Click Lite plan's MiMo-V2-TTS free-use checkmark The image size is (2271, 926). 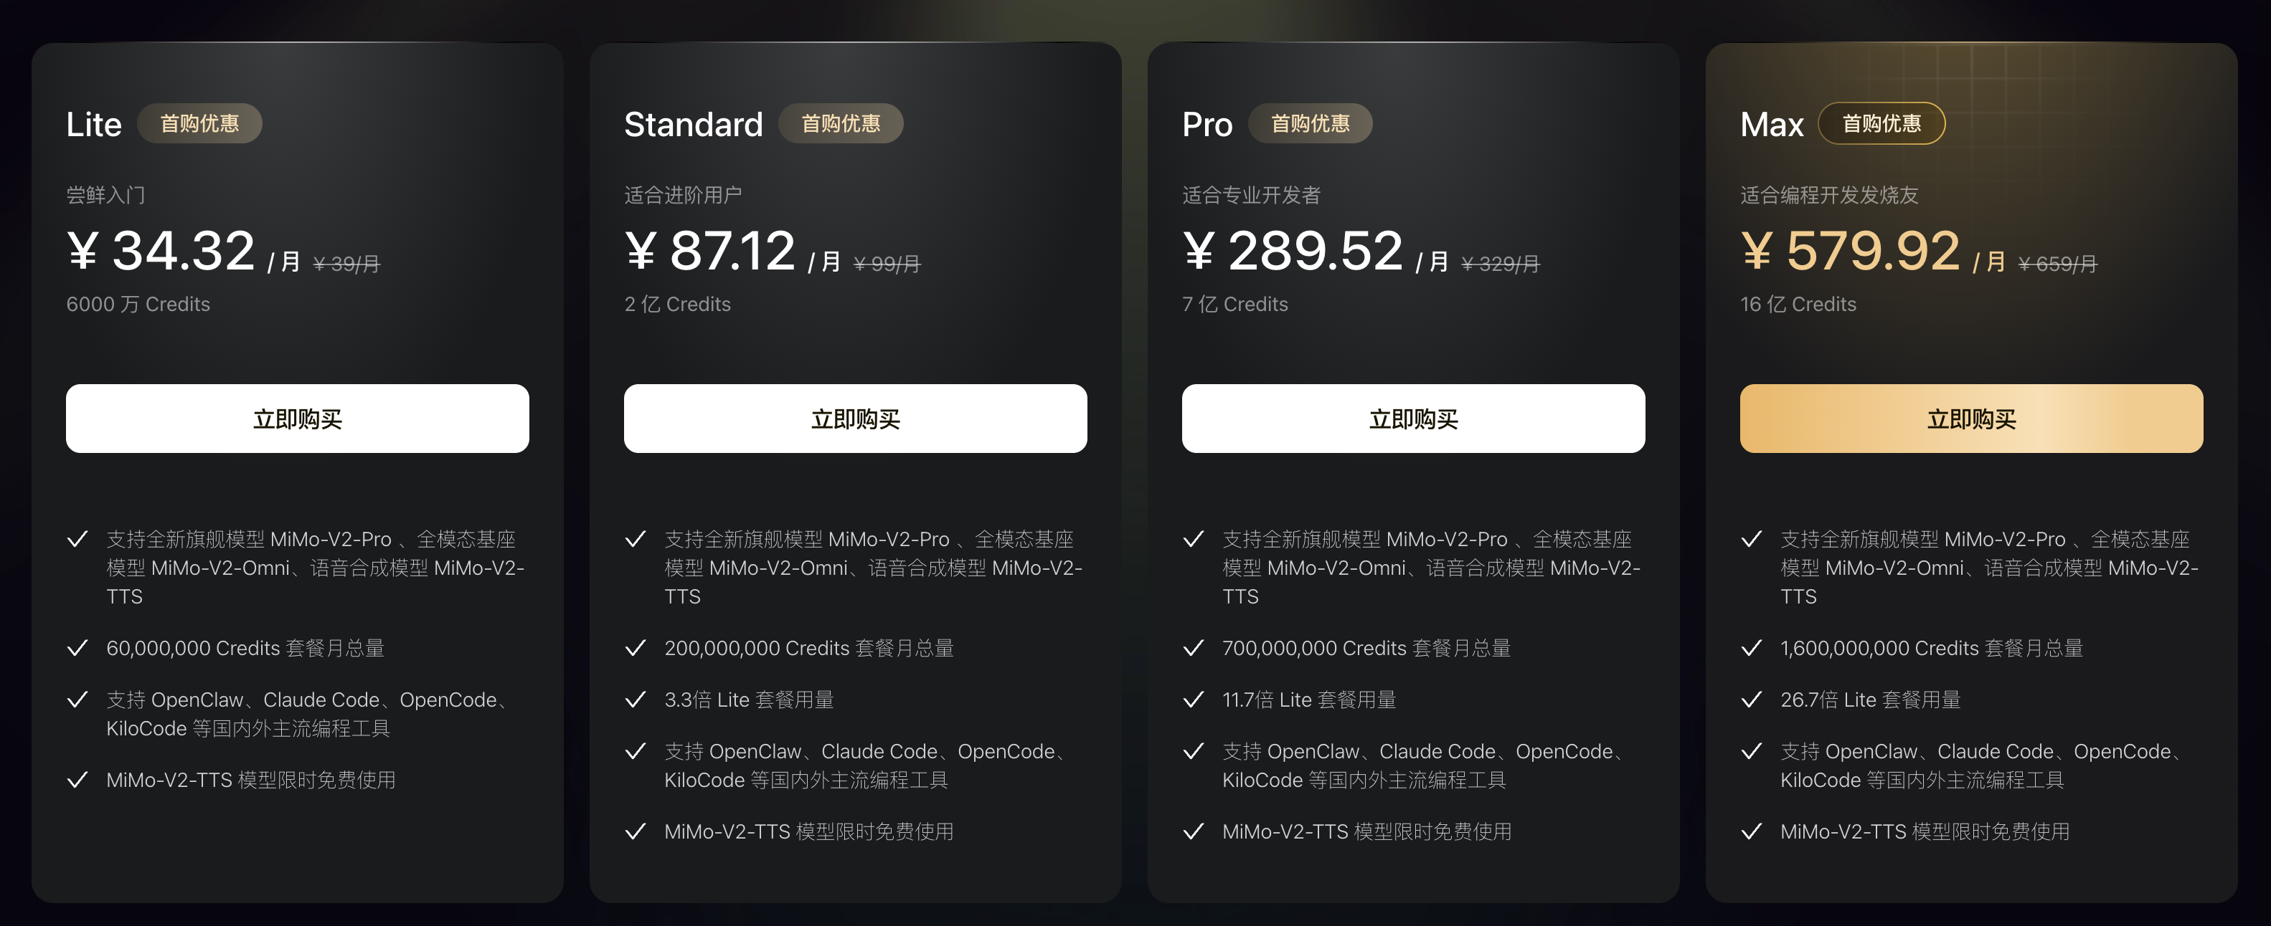[77, 780]
